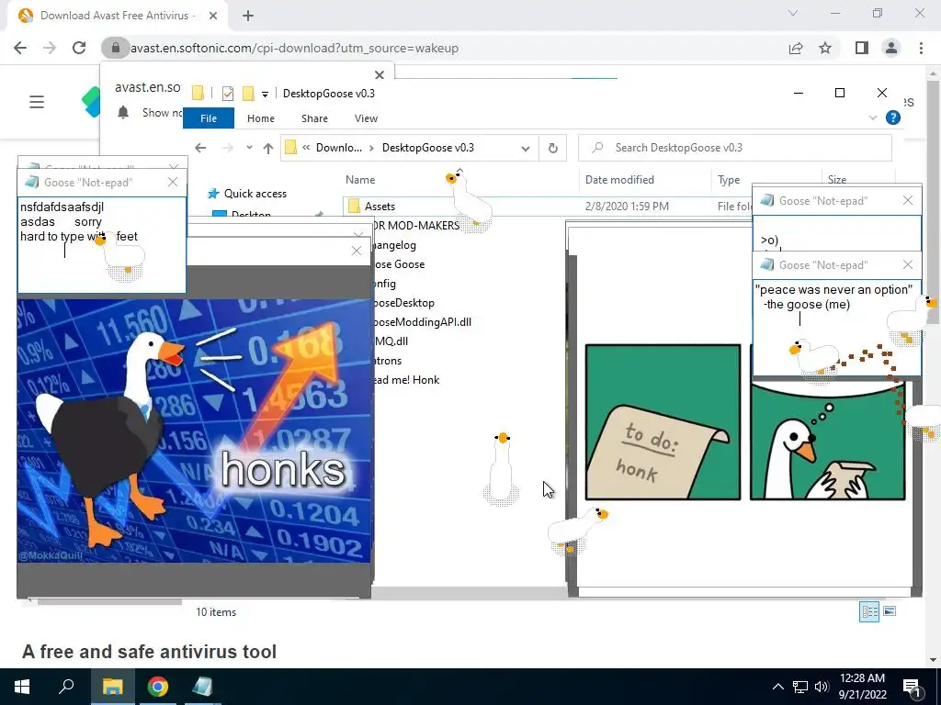Open Customize Quick Access Toolbar dropdown
Image resolution: width=941 pixels, height=705 pixels.
(x=265, y=94)
